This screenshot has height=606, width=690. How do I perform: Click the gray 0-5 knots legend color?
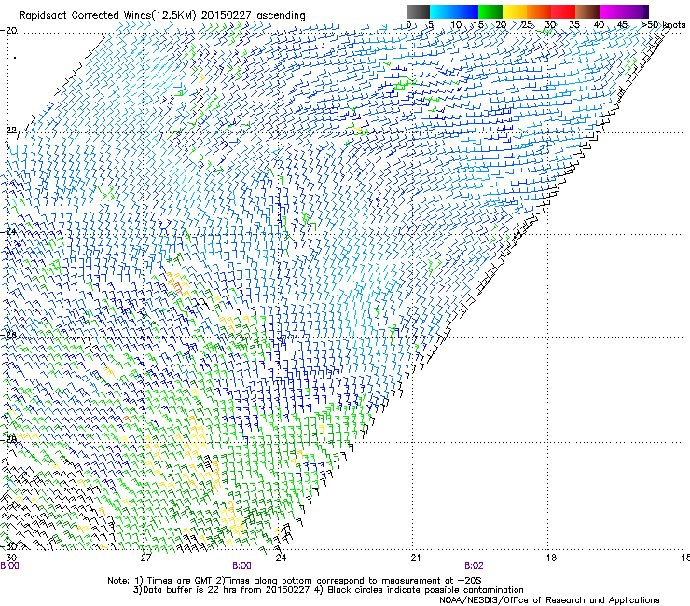pyautogui.click(x=418, y=11)
